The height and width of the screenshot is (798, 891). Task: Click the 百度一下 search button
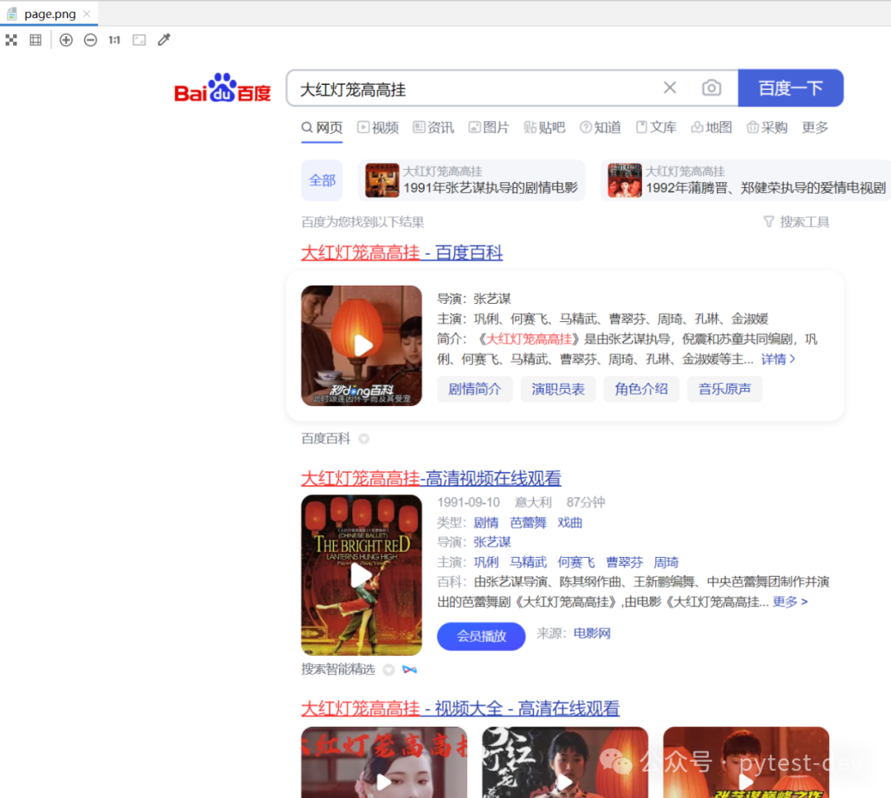[x=790, y=88]
